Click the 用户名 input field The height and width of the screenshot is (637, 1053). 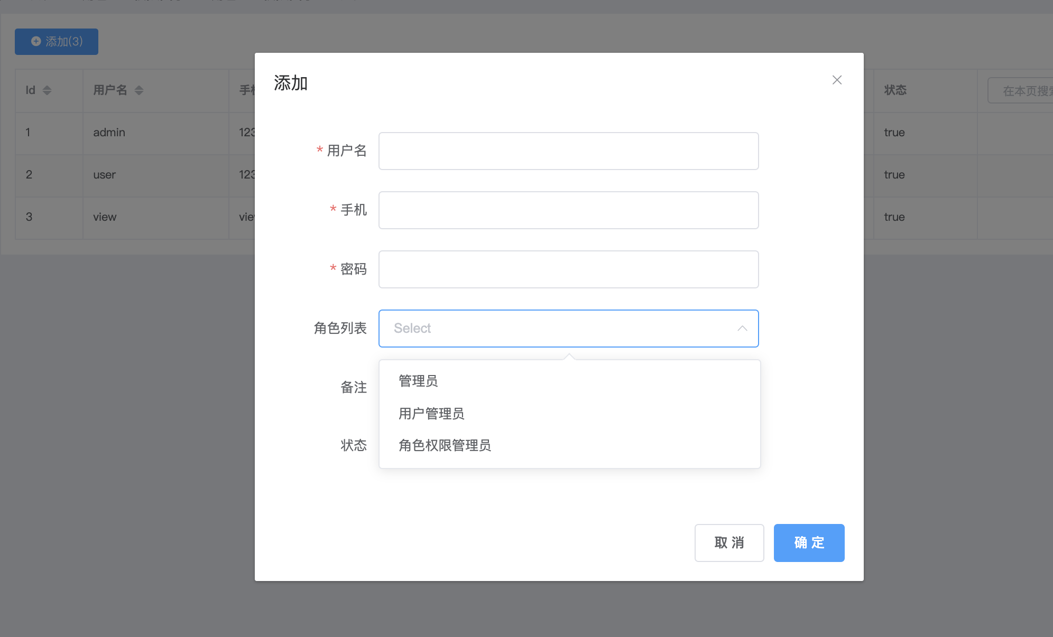point(568,151)
